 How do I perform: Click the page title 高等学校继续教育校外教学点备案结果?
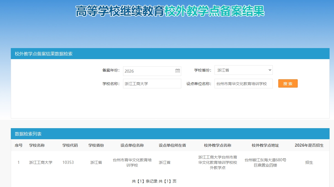[170, 11]
